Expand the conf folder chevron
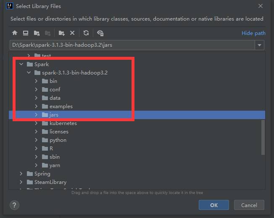Screen dimensions: 274x218 point(36,89)
